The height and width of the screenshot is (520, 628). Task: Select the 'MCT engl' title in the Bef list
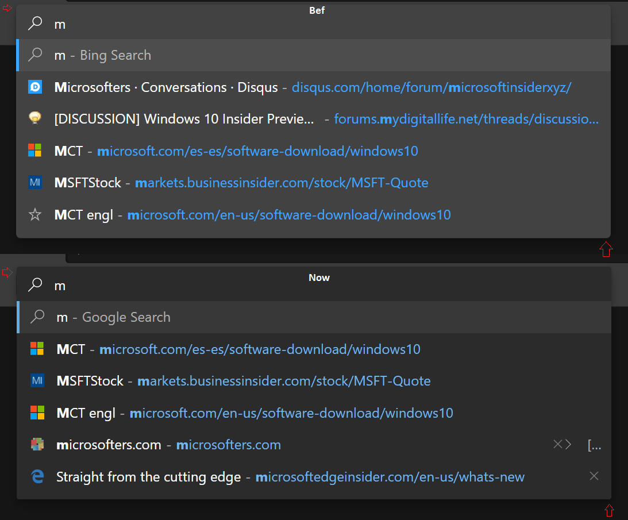click(x=84, y=215)
